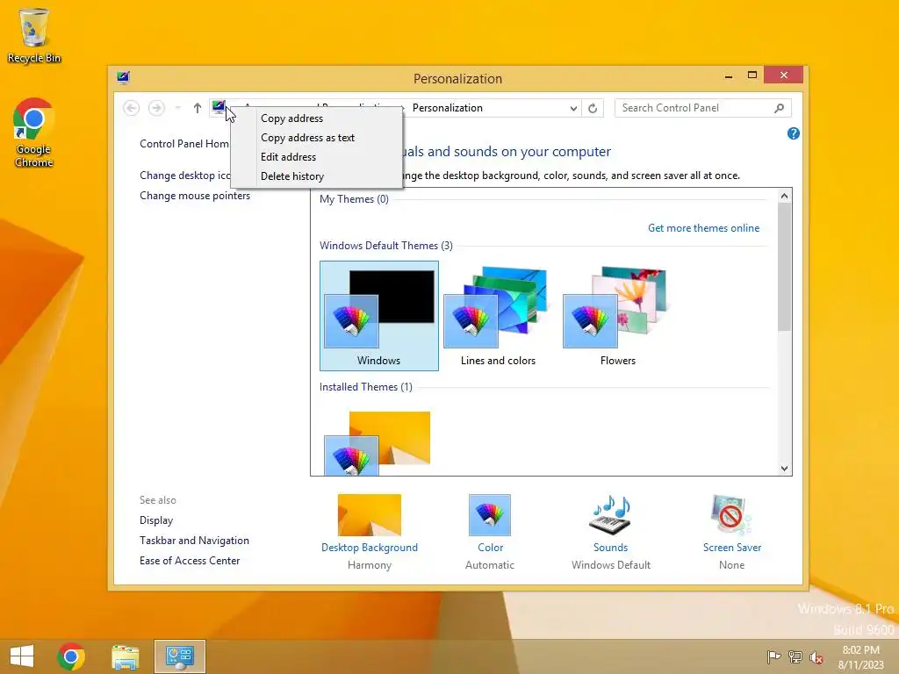899x674 pixels.
Task: Open Taskbar and Navigation link
Action: (x=194, y=541)
